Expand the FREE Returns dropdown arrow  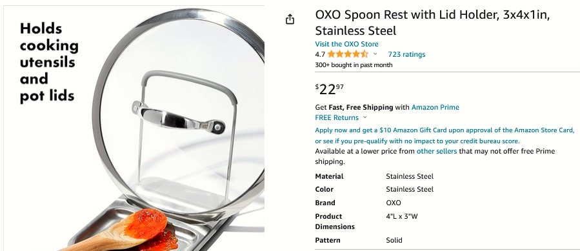click(x=365, y=117)
